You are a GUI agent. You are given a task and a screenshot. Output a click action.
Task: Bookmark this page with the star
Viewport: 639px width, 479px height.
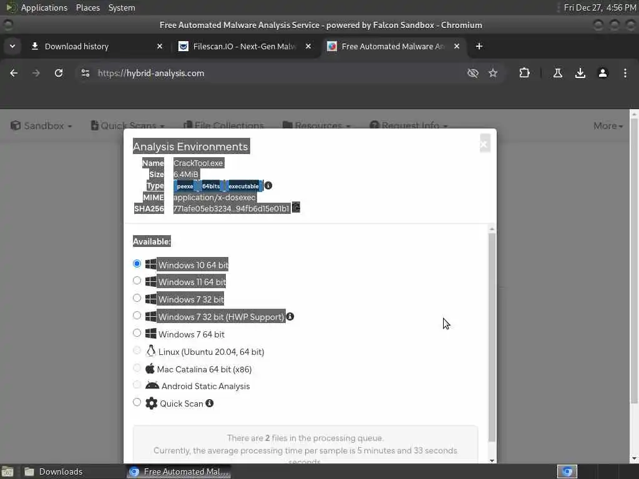click(493, 74)
